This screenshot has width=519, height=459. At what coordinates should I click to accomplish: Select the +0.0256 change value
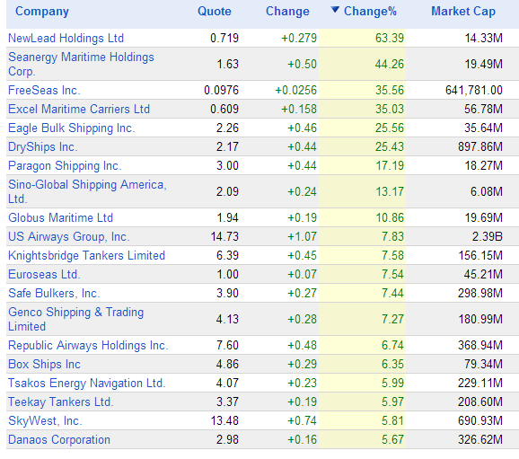click(x=296, y=90)
